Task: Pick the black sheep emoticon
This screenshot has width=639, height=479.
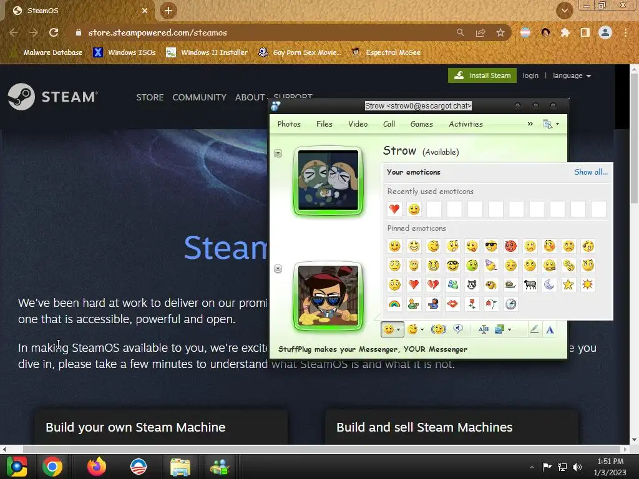Action: pyautogui.click(x=530, y=284)
